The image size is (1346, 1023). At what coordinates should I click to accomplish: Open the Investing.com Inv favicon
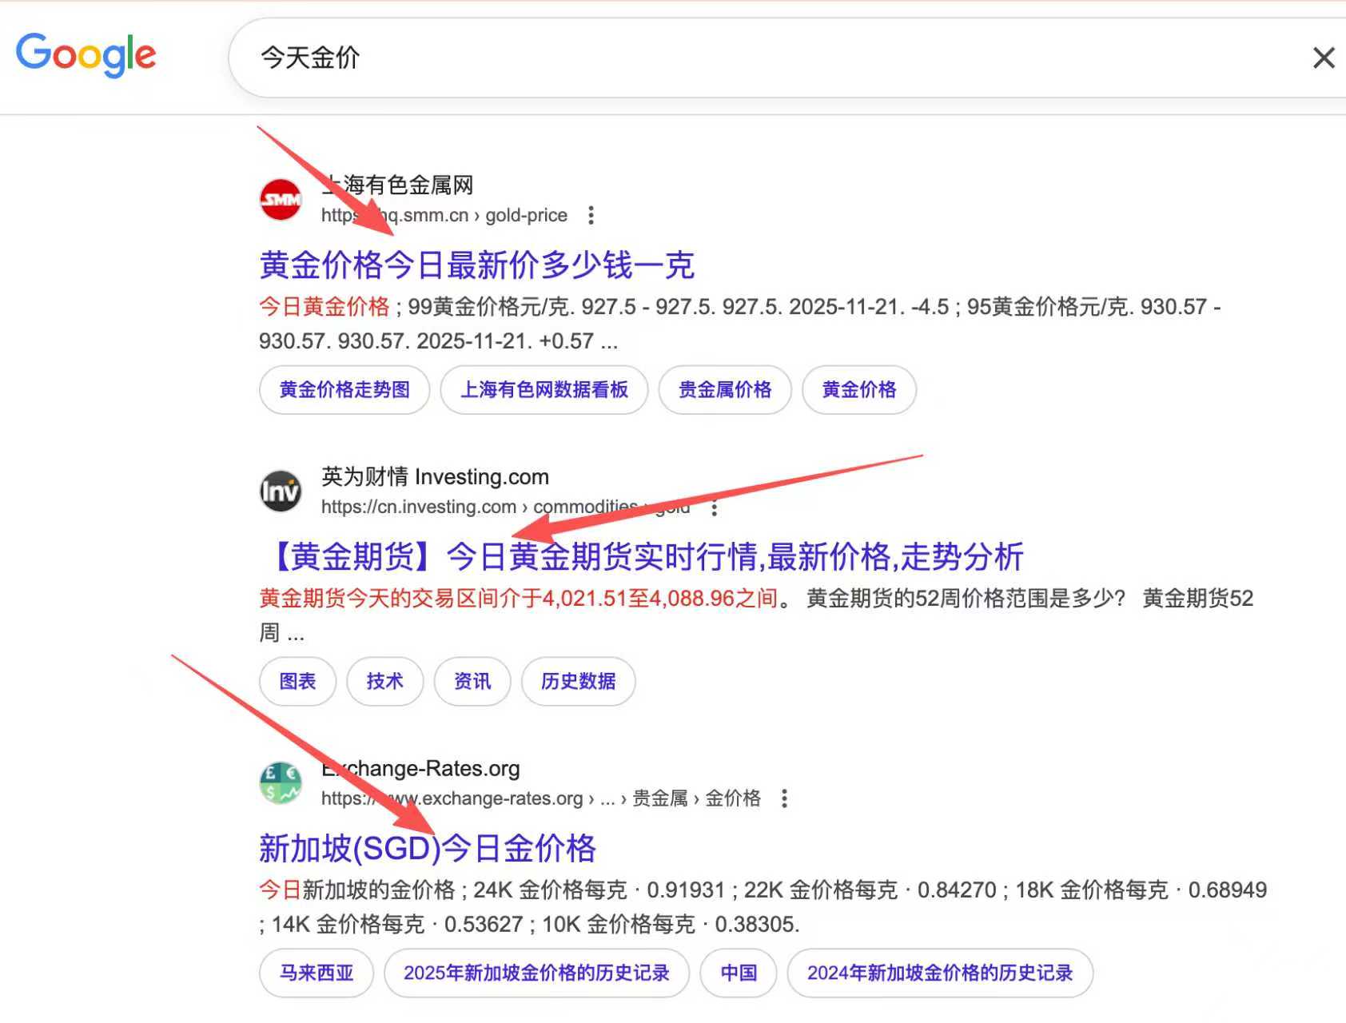pos(281,491)
